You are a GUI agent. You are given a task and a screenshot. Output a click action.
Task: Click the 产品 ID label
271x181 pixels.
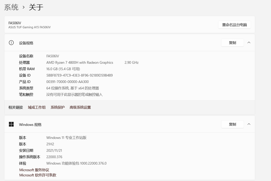25,81
